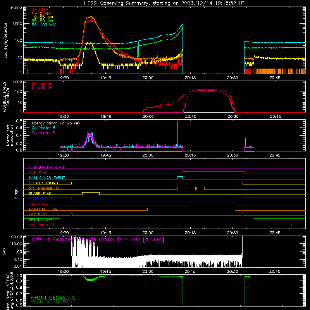Click the 20:00 tick label under top panel
310x310 pixels.
click(148, 78)
